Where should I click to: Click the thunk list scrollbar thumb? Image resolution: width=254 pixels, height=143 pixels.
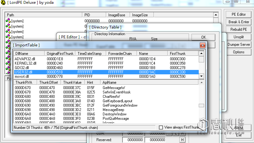tap(201, 105)
